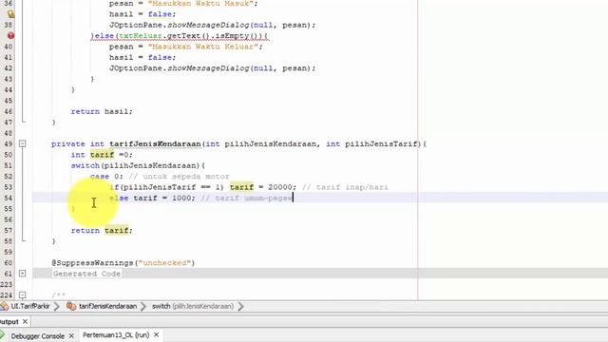Switch to the Debugger Console tab

tap(38, 335)
